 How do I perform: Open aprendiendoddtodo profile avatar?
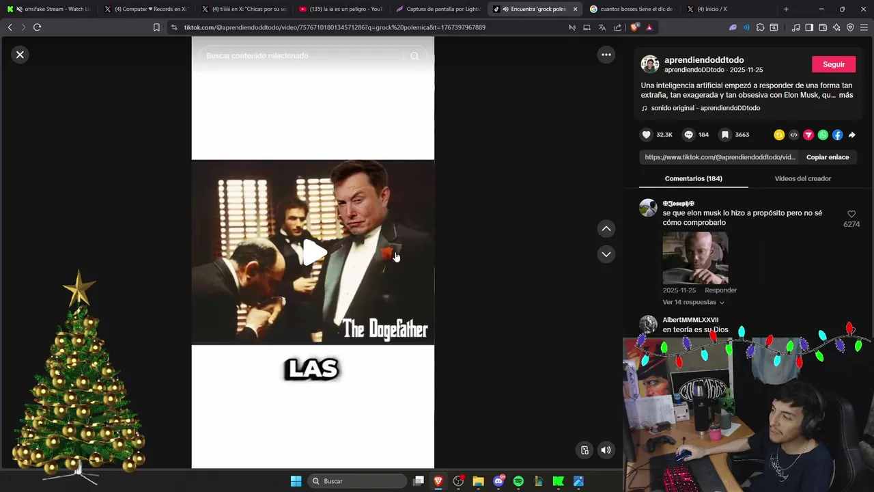649,64
